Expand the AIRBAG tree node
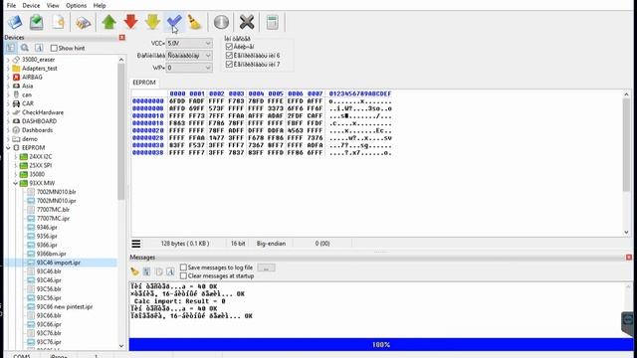 [x=8, y=78]
